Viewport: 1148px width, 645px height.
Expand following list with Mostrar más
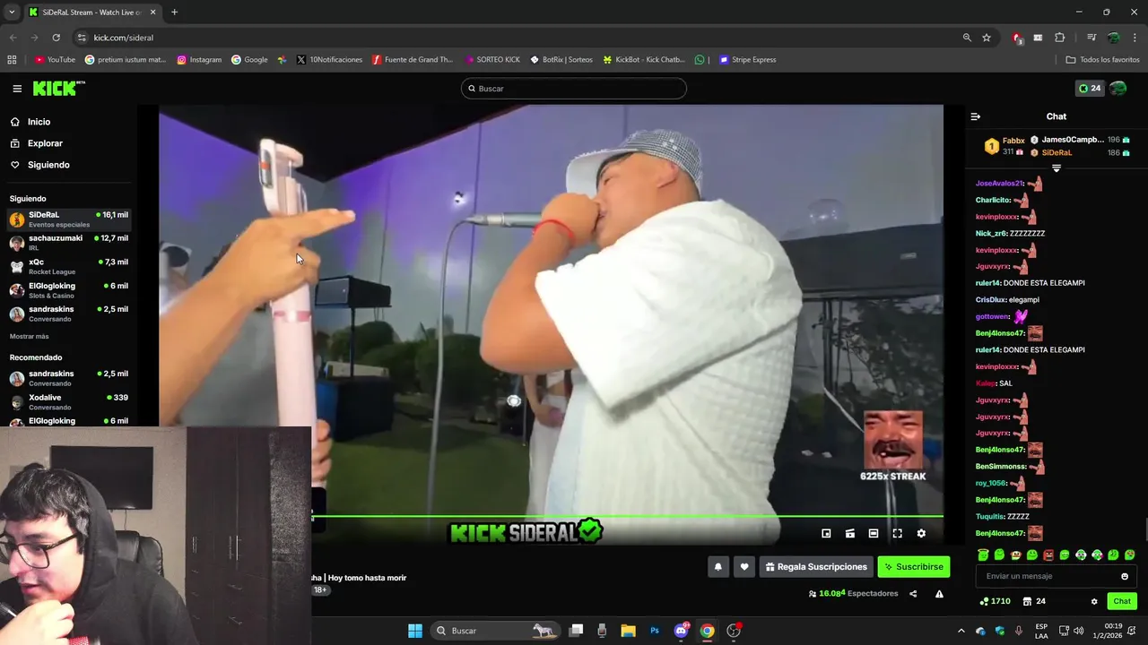click(30, 337)
